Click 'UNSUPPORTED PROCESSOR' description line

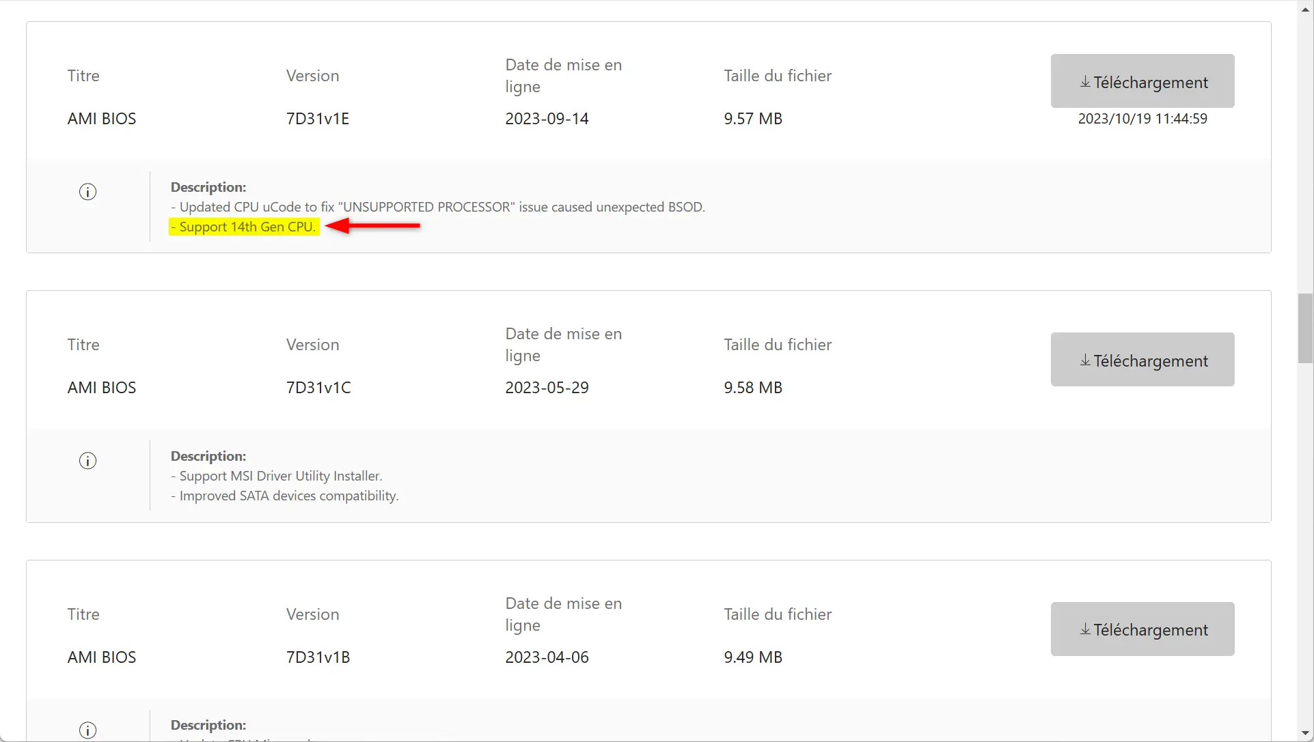[438, 207]
